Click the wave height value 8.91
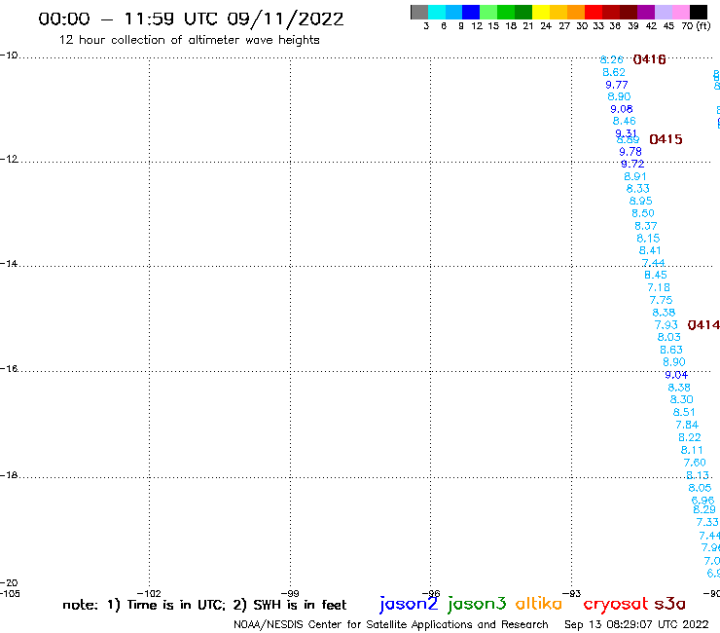 [635, 176]
